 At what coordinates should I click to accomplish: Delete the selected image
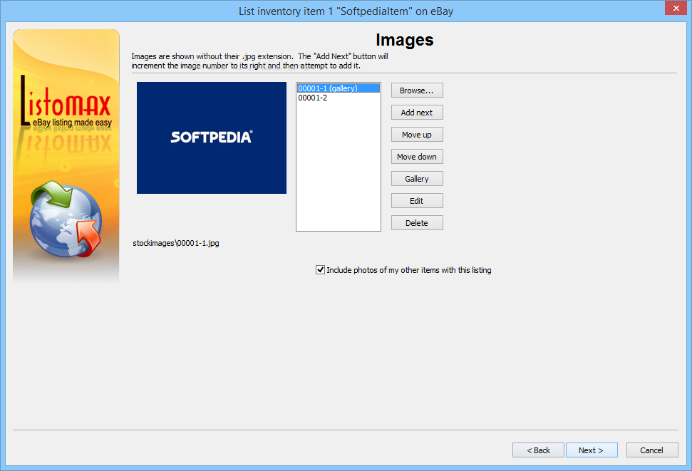coord(417,223)
